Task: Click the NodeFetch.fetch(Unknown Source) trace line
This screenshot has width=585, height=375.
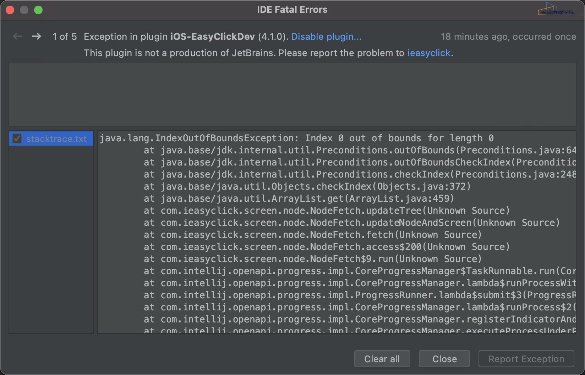Action: pyautogui.click(x=313, y=235)
